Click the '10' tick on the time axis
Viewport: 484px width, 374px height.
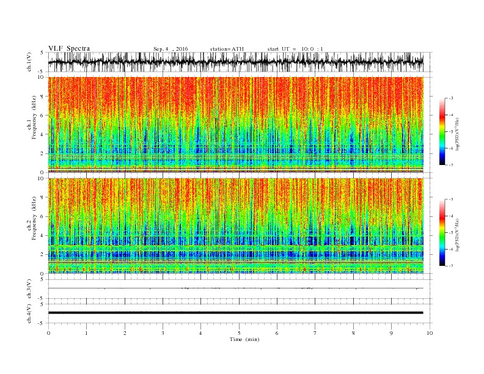point(430,333)
